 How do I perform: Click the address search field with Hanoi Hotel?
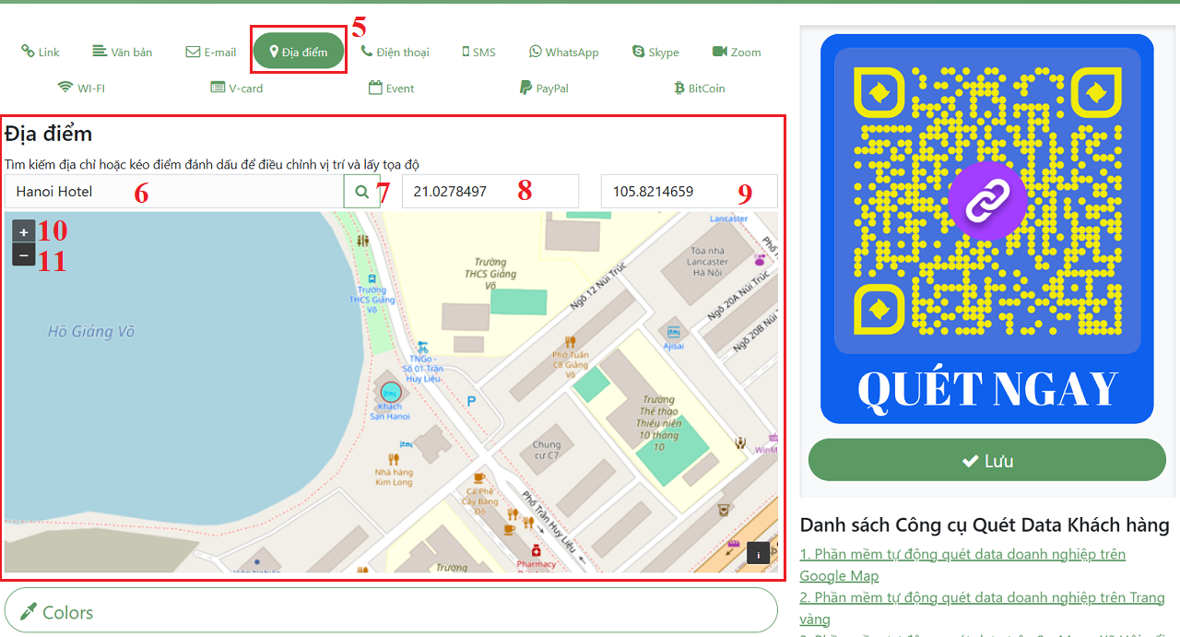(x=174, y=192)
